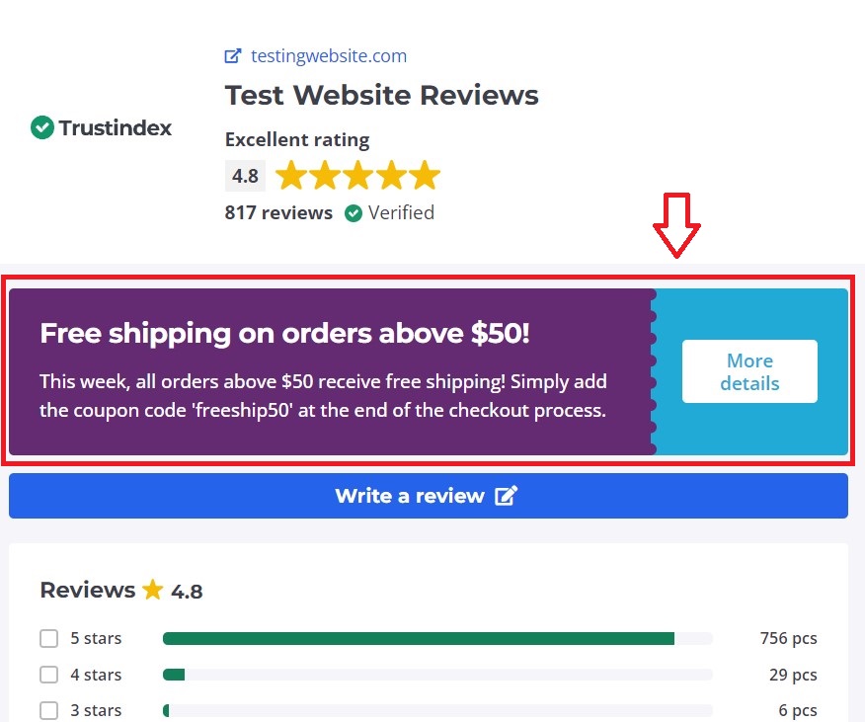Click the 817 reviews count text
Viewport: 865px width, 722px height.
pyautogui.click(x=278, y=212)
